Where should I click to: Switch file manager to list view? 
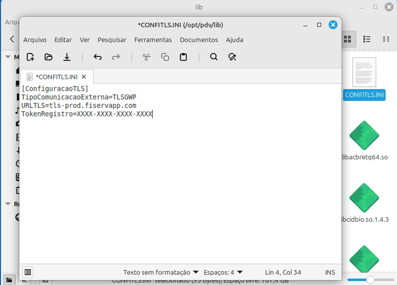367,39
